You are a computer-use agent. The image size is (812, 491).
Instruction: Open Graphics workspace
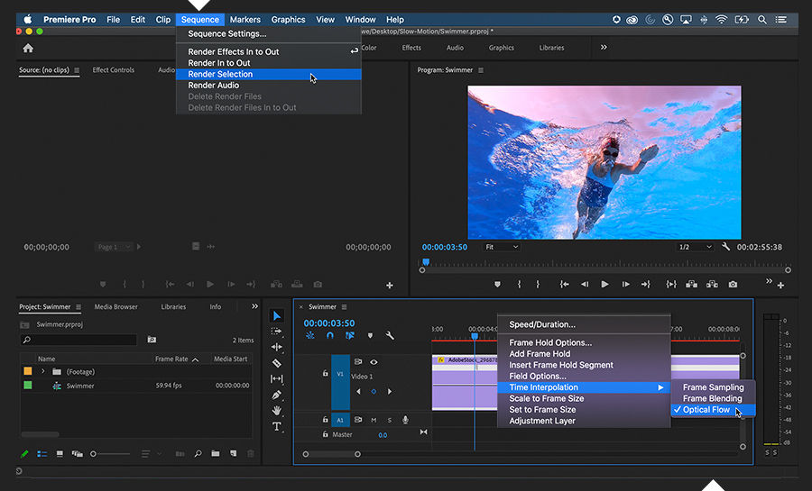tap(502, 48)
